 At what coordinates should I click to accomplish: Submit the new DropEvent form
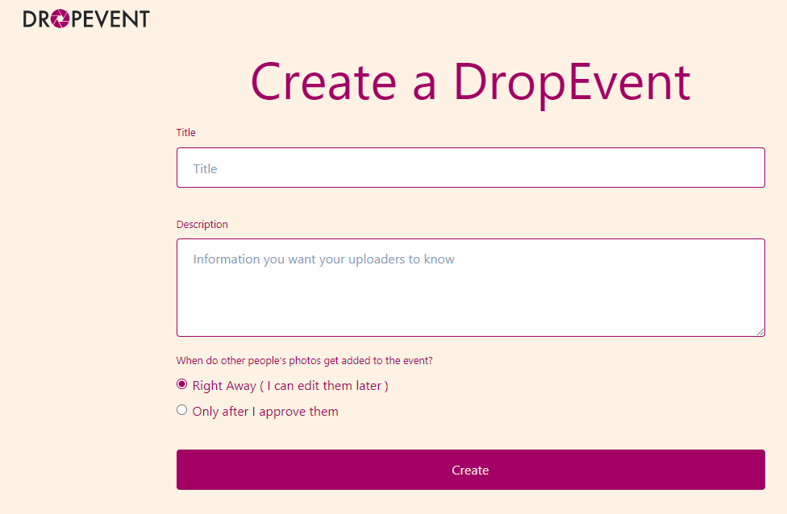click(x=470, y=470)
